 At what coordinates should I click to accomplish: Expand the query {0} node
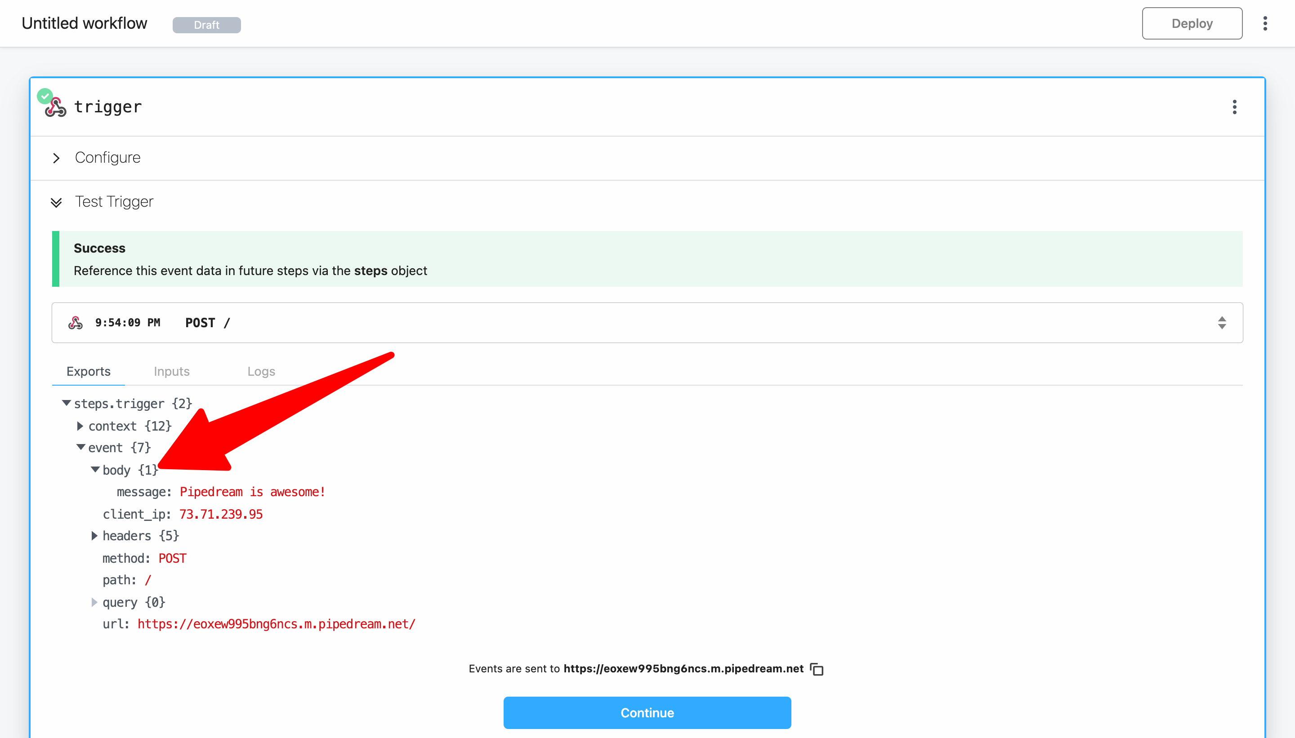click(x=94, y=602)
